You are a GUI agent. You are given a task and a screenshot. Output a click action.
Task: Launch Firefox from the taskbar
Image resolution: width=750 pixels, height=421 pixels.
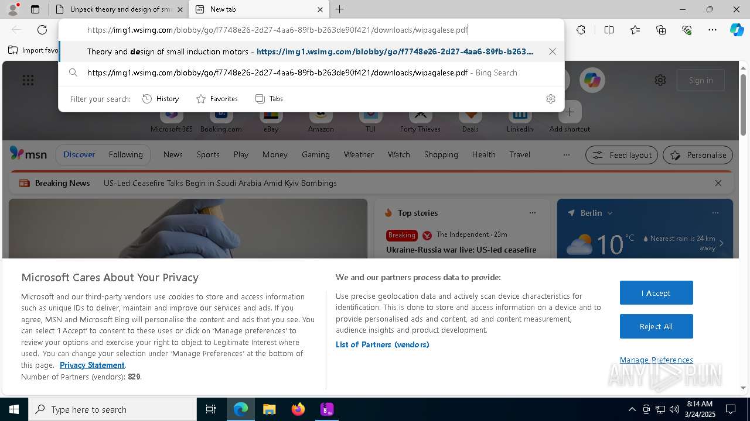click(298, 409)
